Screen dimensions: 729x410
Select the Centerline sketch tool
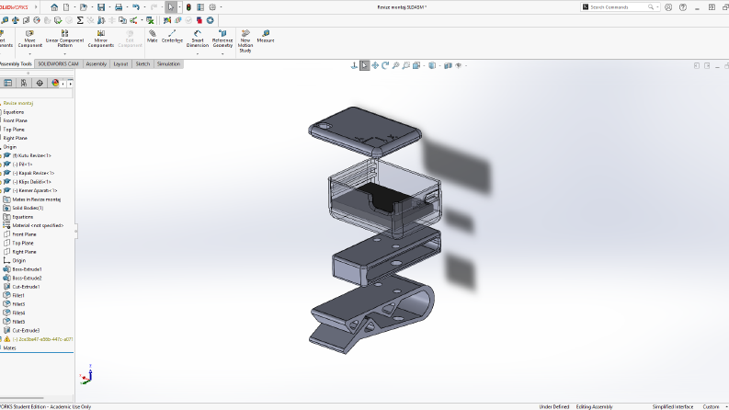(172, 36)
